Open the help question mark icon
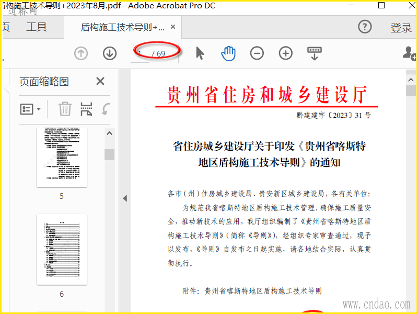418x314 pixels. [x=365, y=27]
